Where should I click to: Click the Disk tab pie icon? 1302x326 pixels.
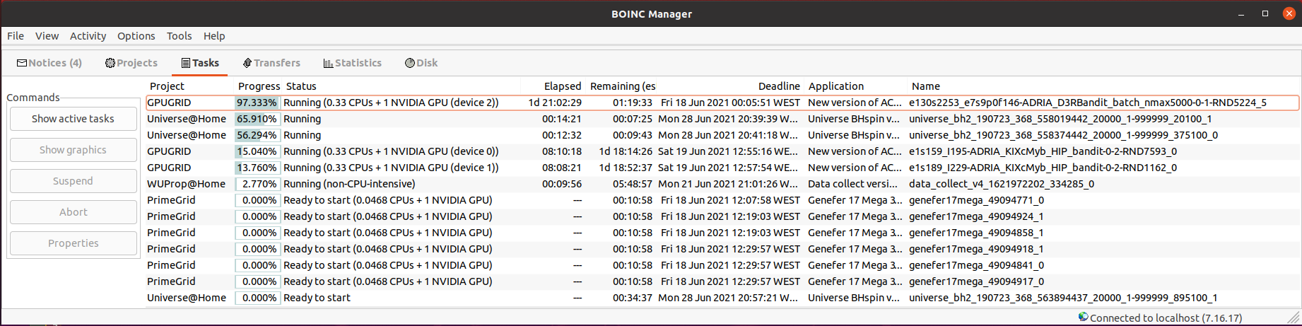409,63
